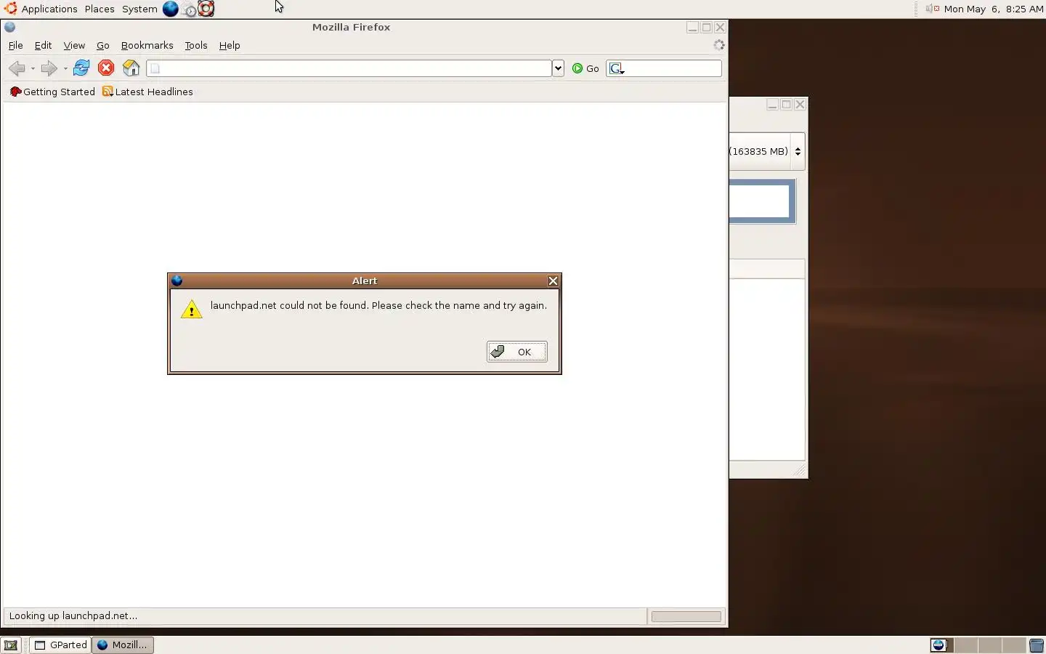Viewport: 1046px width, 654px height.
Task: Open the clock showing Mon May 6
Action: coord(994,9)
